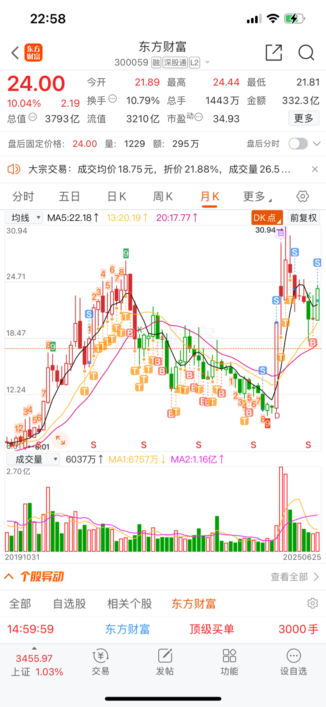Tap the 3000手 order size value
The image size is (326, 707).
click(298, 629)
